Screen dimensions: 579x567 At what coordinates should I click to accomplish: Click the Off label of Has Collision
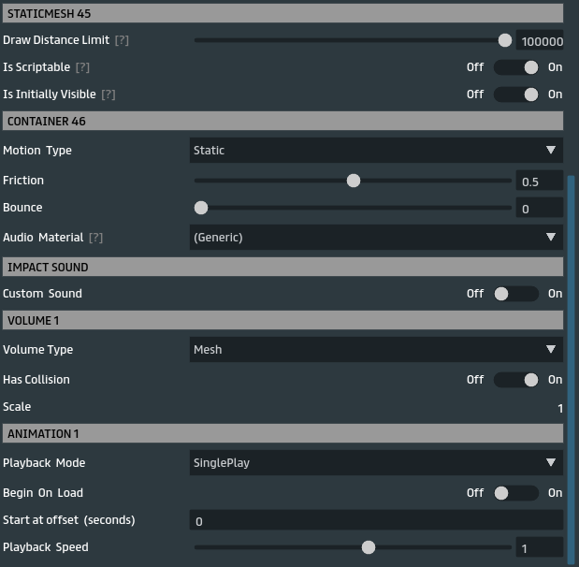[475, 380]
